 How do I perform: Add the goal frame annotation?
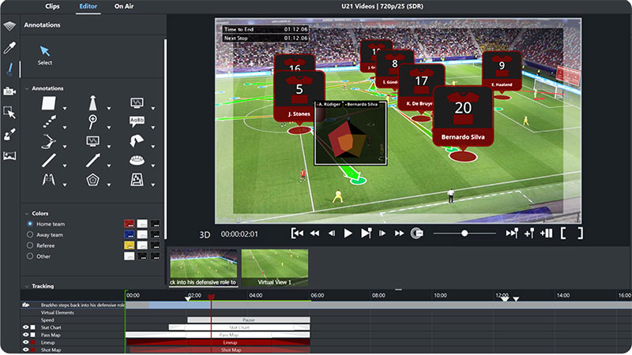tap(49, 180)
